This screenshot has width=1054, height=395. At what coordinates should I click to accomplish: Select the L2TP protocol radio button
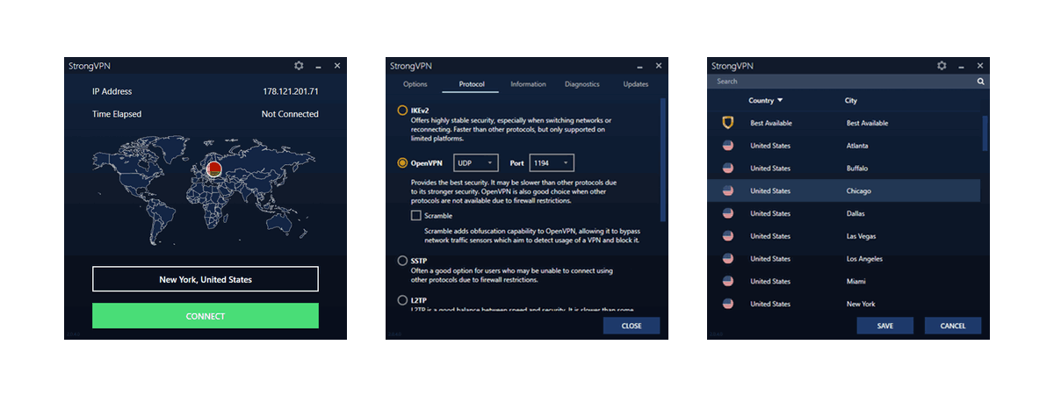[x=402, y=300]
